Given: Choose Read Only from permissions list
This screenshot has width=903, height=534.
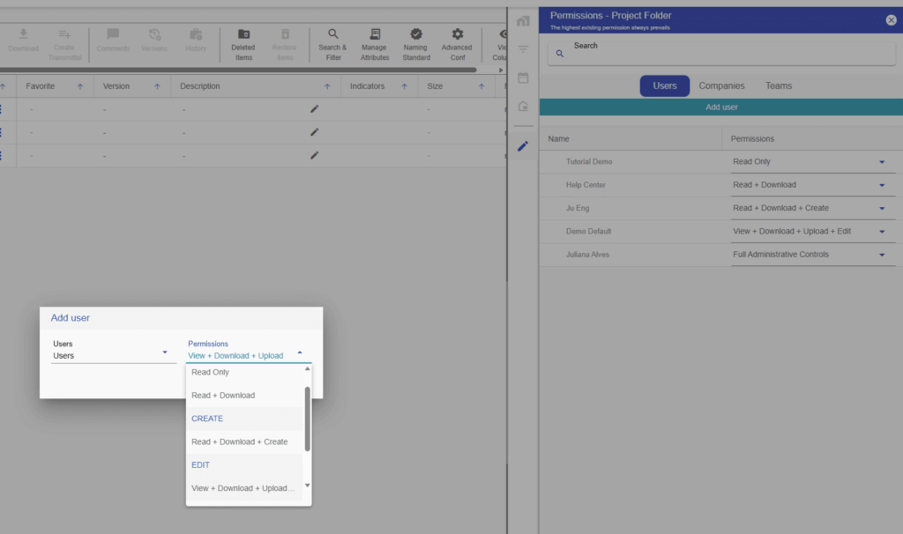Looking at the screenshot, I should point(211,373).
